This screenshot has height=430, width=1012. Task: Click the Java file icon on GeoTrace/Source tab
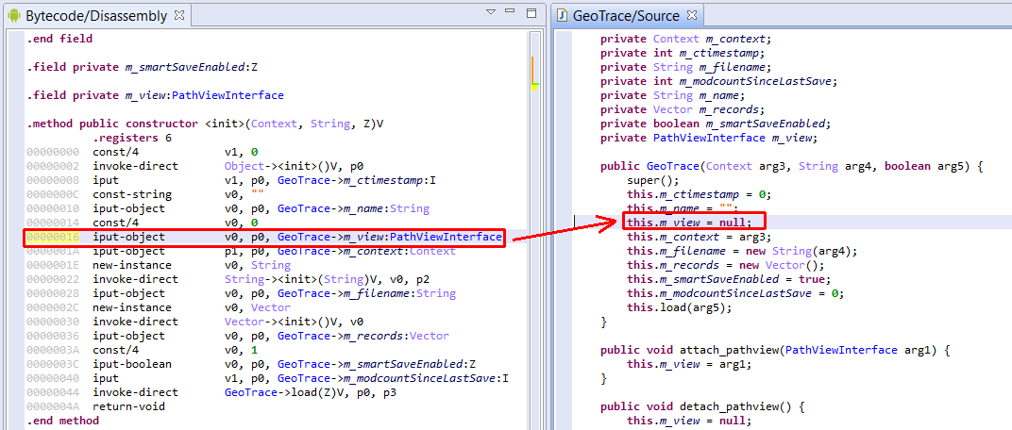tap(562, 15)
